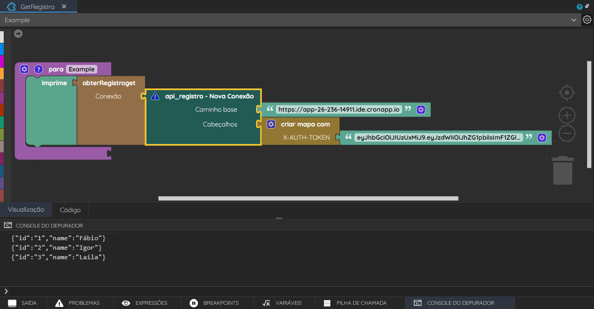Center the workspace view
This screenshot has height=309, width=594.
click(566, 93)
